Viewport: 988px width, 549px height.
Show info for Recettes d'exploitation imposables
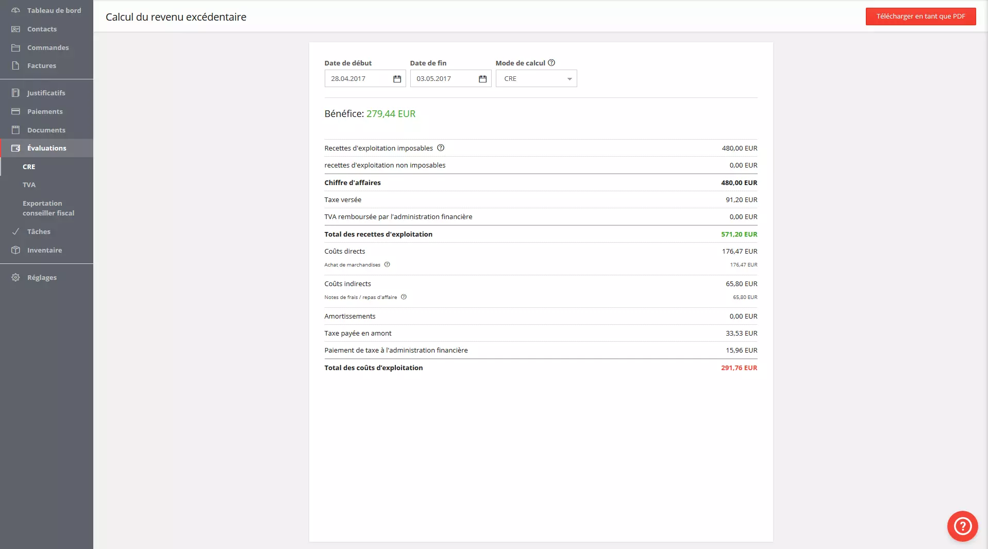coord(441,148)
